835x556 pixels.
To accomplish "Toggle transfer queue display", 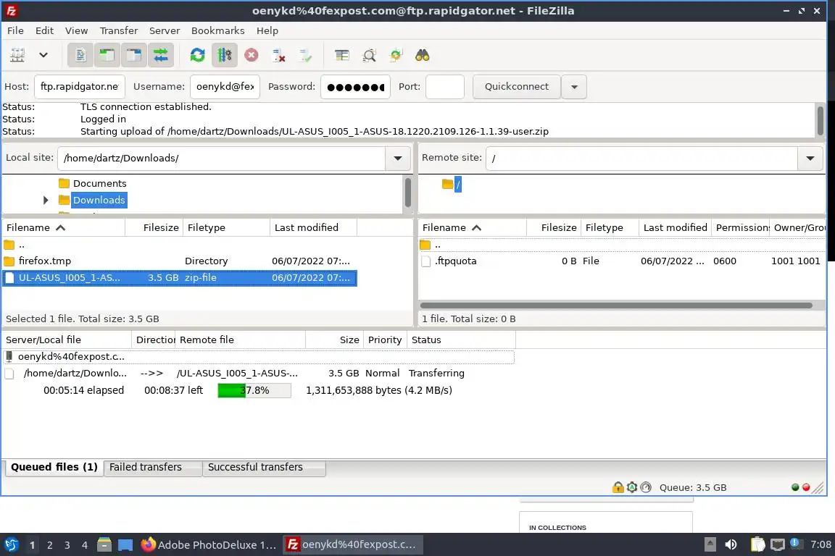I will (160, 55).
